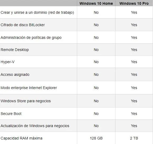Click the No cell for Secure Boot
This screenshot has width=153, height=144.
tap(96, 114)
